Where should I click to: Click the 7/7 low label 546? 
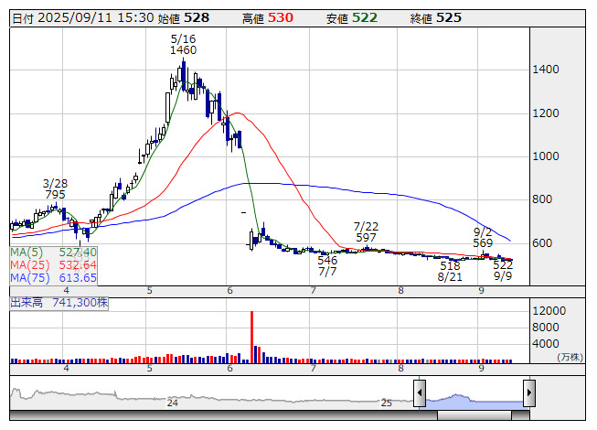point(327,261)
